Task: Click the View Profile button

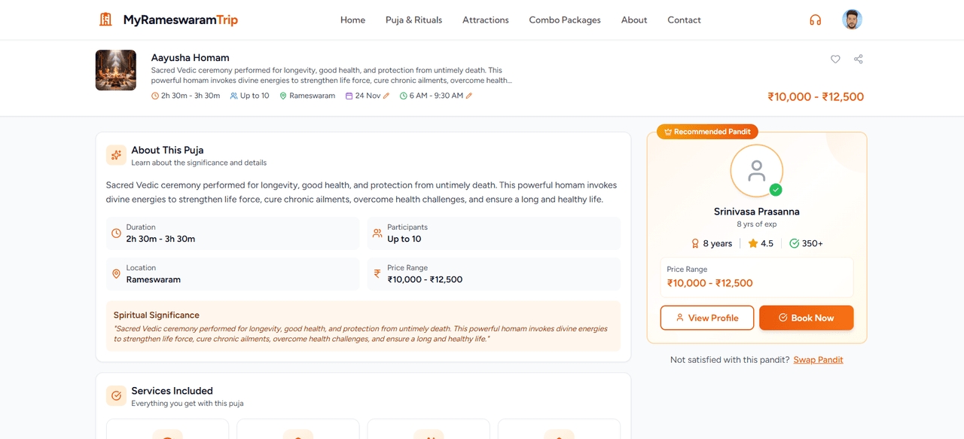Action: coord(707,318)
